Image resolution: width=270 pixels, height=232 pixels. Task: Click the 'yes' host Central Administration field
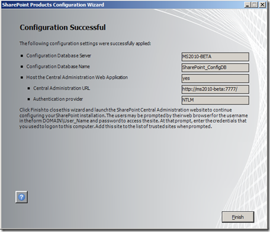[x=216, y=79]
